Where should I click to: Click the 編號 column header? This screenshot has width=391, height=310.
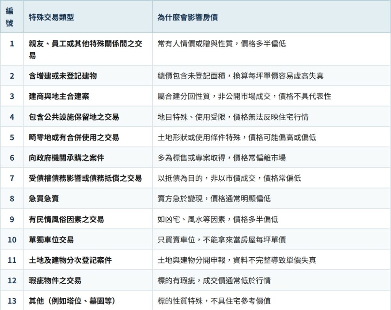pyautogui.click(x=12, y=17)
